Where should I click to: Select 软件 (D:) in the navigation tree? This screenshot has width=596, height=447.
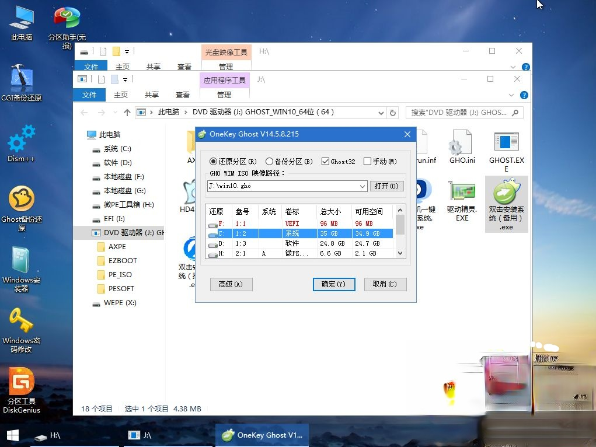pos(118,163)
